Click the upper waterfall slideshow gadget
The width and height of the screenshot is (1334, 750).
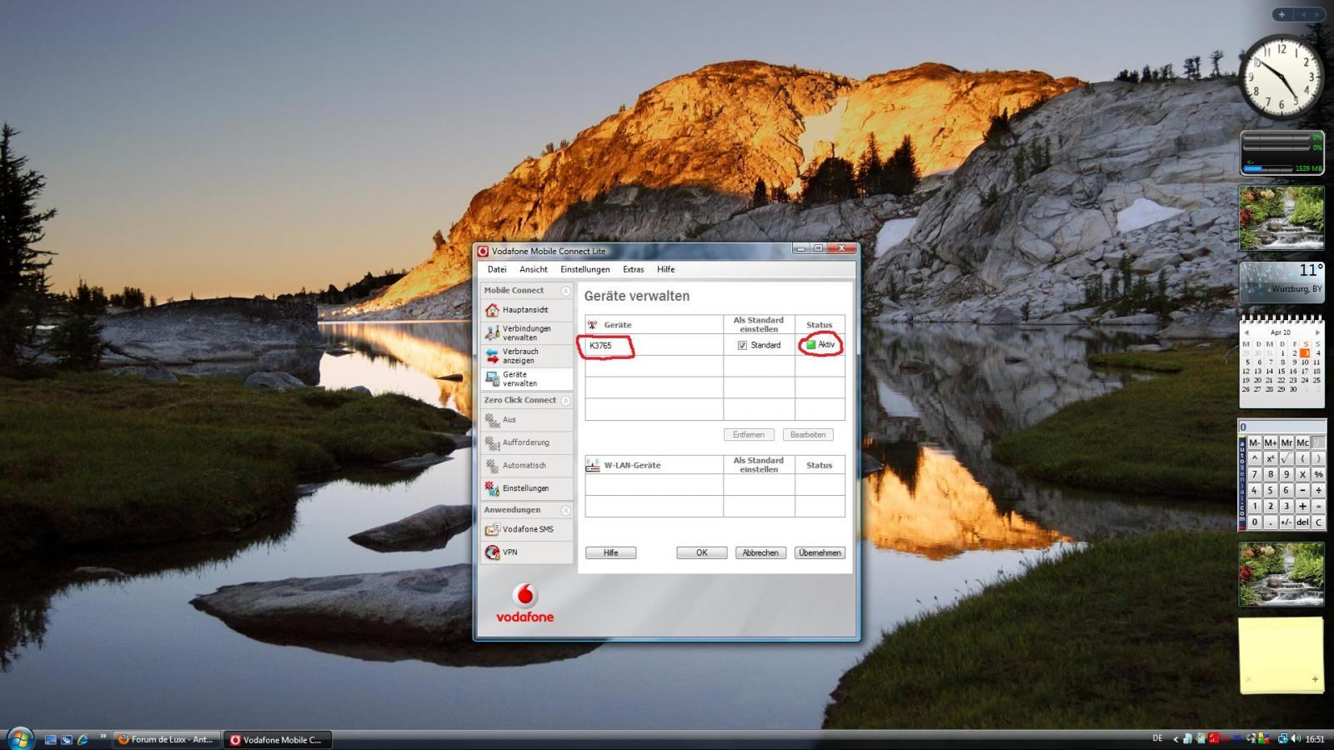(1281, 217)
